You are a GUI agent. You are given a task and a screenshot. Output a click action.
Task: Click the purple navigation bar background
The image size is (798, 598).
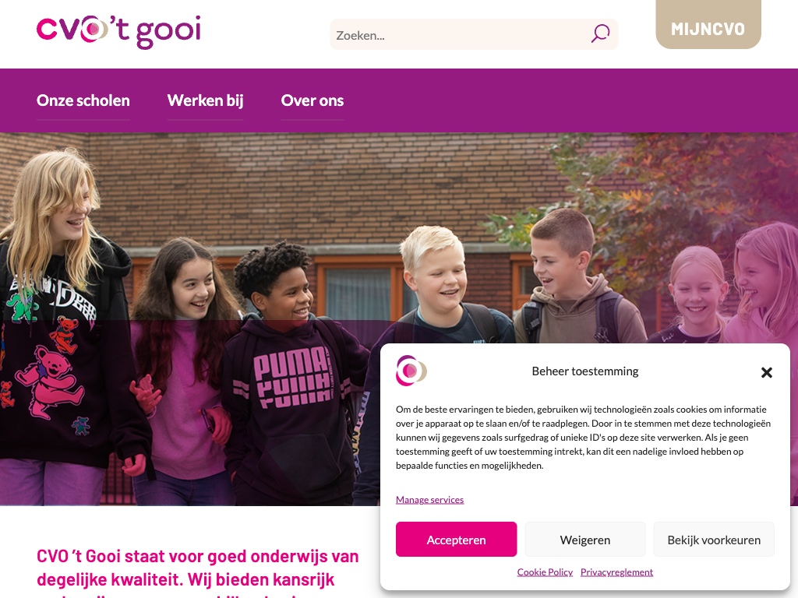pos(560,100)
